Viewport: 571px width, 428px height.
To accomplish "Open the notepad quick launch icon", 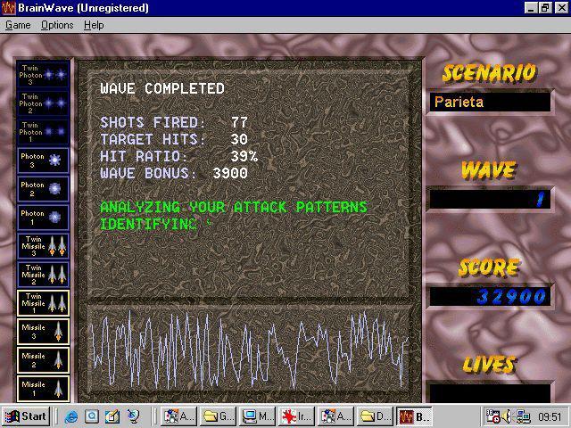I will (112, 416).
